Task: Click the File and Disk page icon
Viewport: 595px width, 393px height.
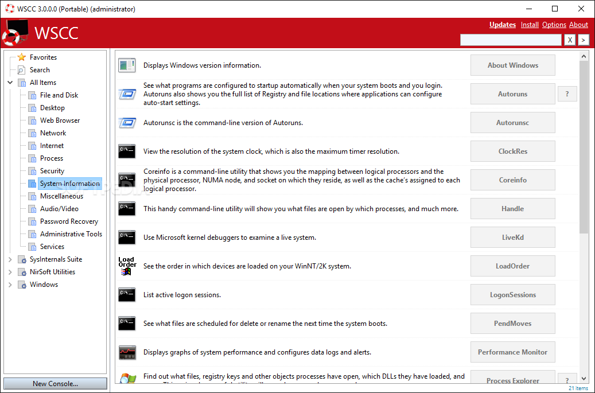Action: [x=33, y=95]
